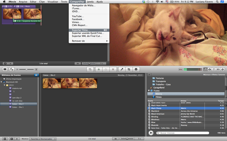This screenshot has height=141, width=227.
Task: Click the volume icon in the menu bar
Action: click(x=162, y=2)
